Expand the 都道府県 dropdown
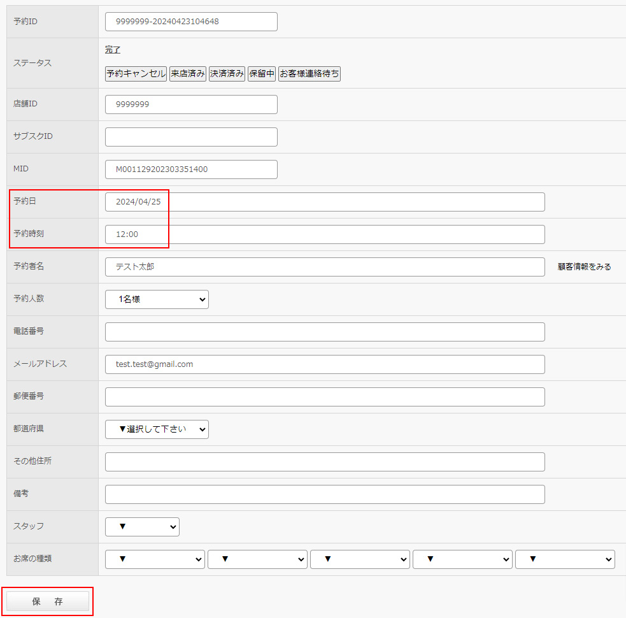Viewport: 626px width, 618px height. pos(157,429)
